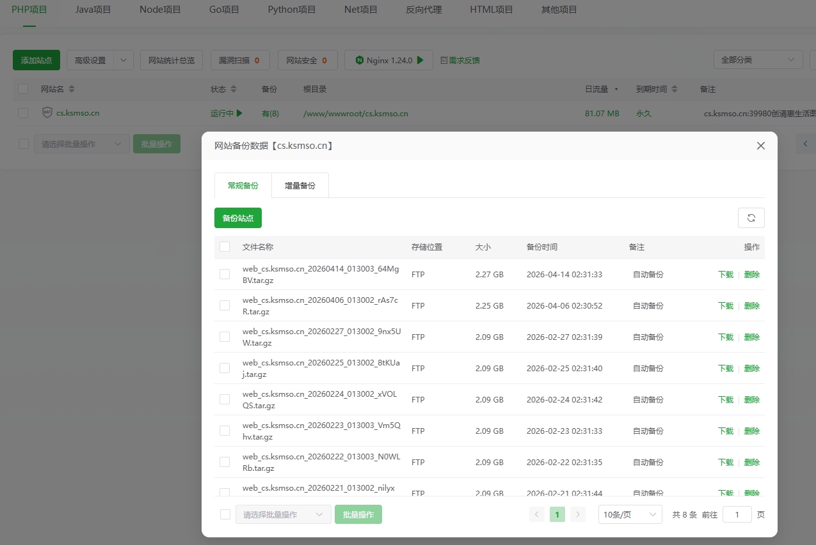816x545 pixels.
Task: Delete the 2026-02-24 backup
Action: tap(752, 399)
